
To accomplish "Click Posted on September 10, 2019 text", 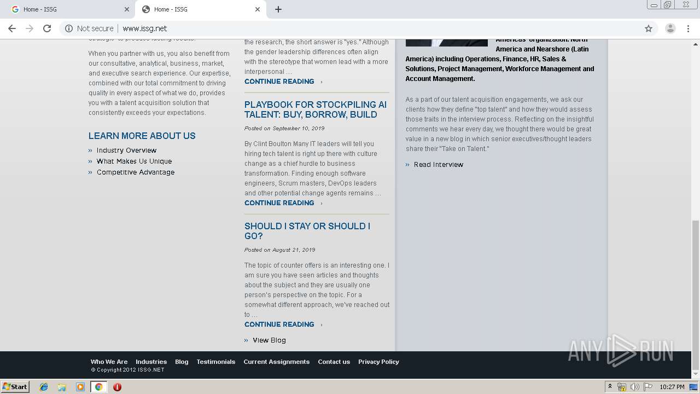I will (284, 128).
